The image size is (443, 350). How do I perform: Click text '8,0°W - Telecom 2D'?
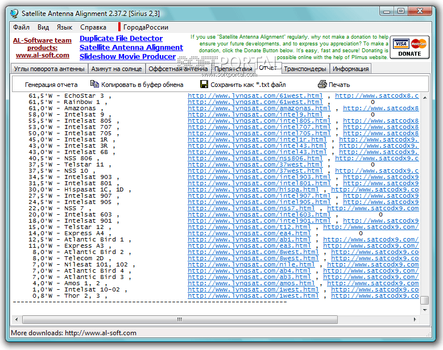pyautogui.click(x=68, y=258)
